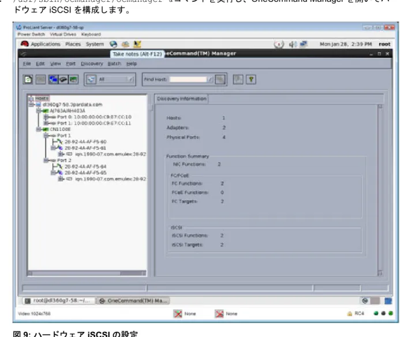The height and width of the screenshot is (337, 400).
Task: Collapse the CN1100E adapter node
Action: click(39, 129)
